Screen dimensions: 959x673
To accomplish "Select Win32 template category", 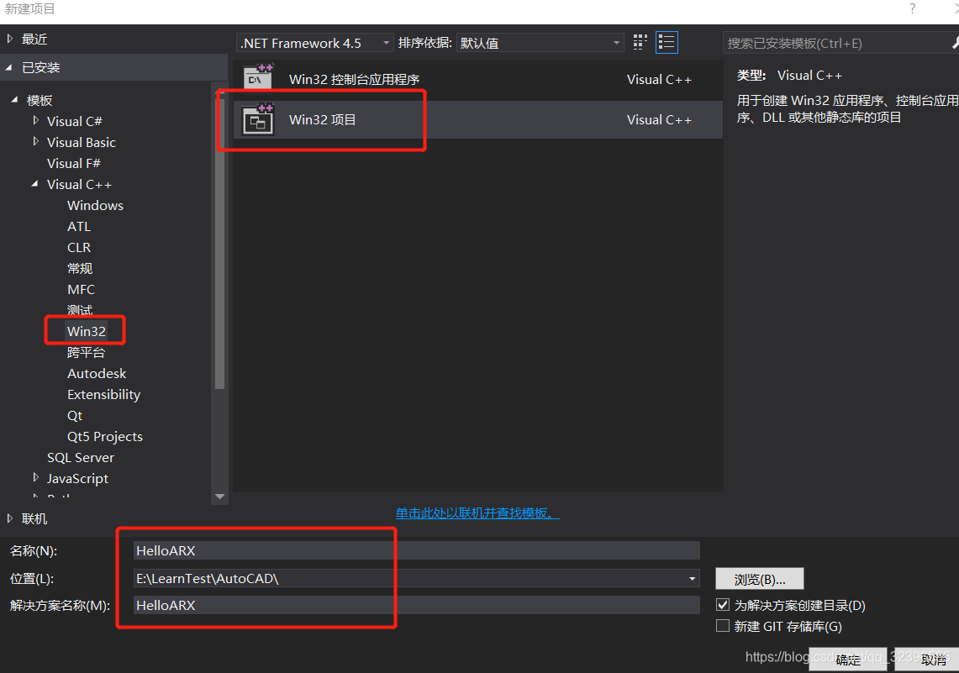I will pos(87,331).
